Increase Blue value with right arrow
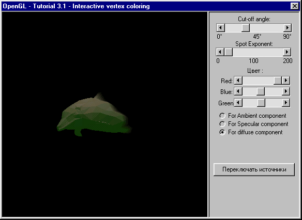 286,91
